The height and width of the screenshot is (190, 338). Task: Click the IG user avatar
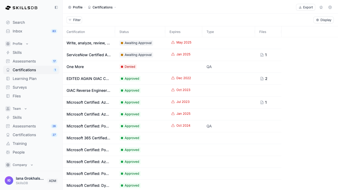pos(9,180)
